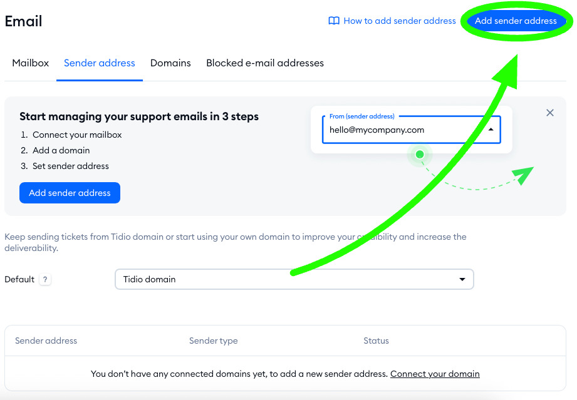
Task: Click the question mark next to Default
Action: pyautogui.click(x=45, y=280)
